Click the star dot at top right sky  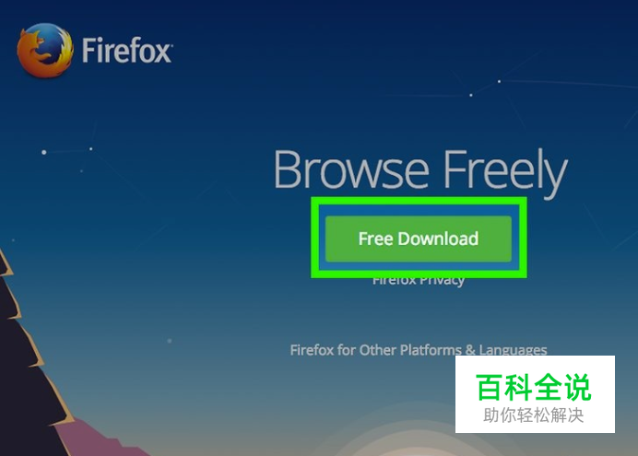[x=500, y=81]
